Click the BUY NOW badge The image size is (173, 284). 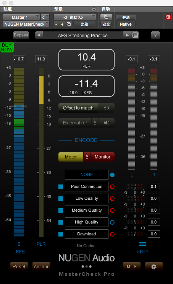tap(7, 47)
